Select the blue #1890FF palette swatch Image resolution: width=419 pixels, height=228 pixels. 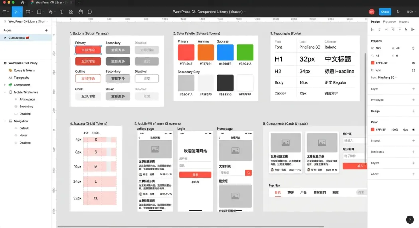pos(225,53)
